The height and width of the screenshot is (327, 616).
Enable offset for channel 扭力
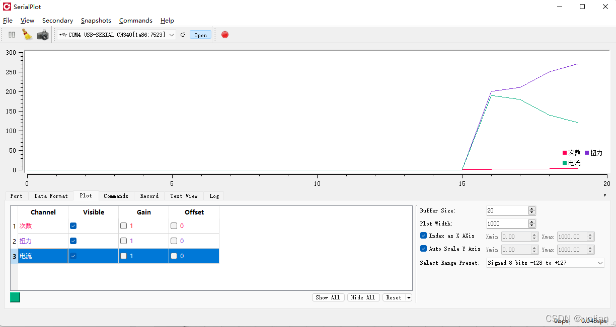[x=174, y=241]
